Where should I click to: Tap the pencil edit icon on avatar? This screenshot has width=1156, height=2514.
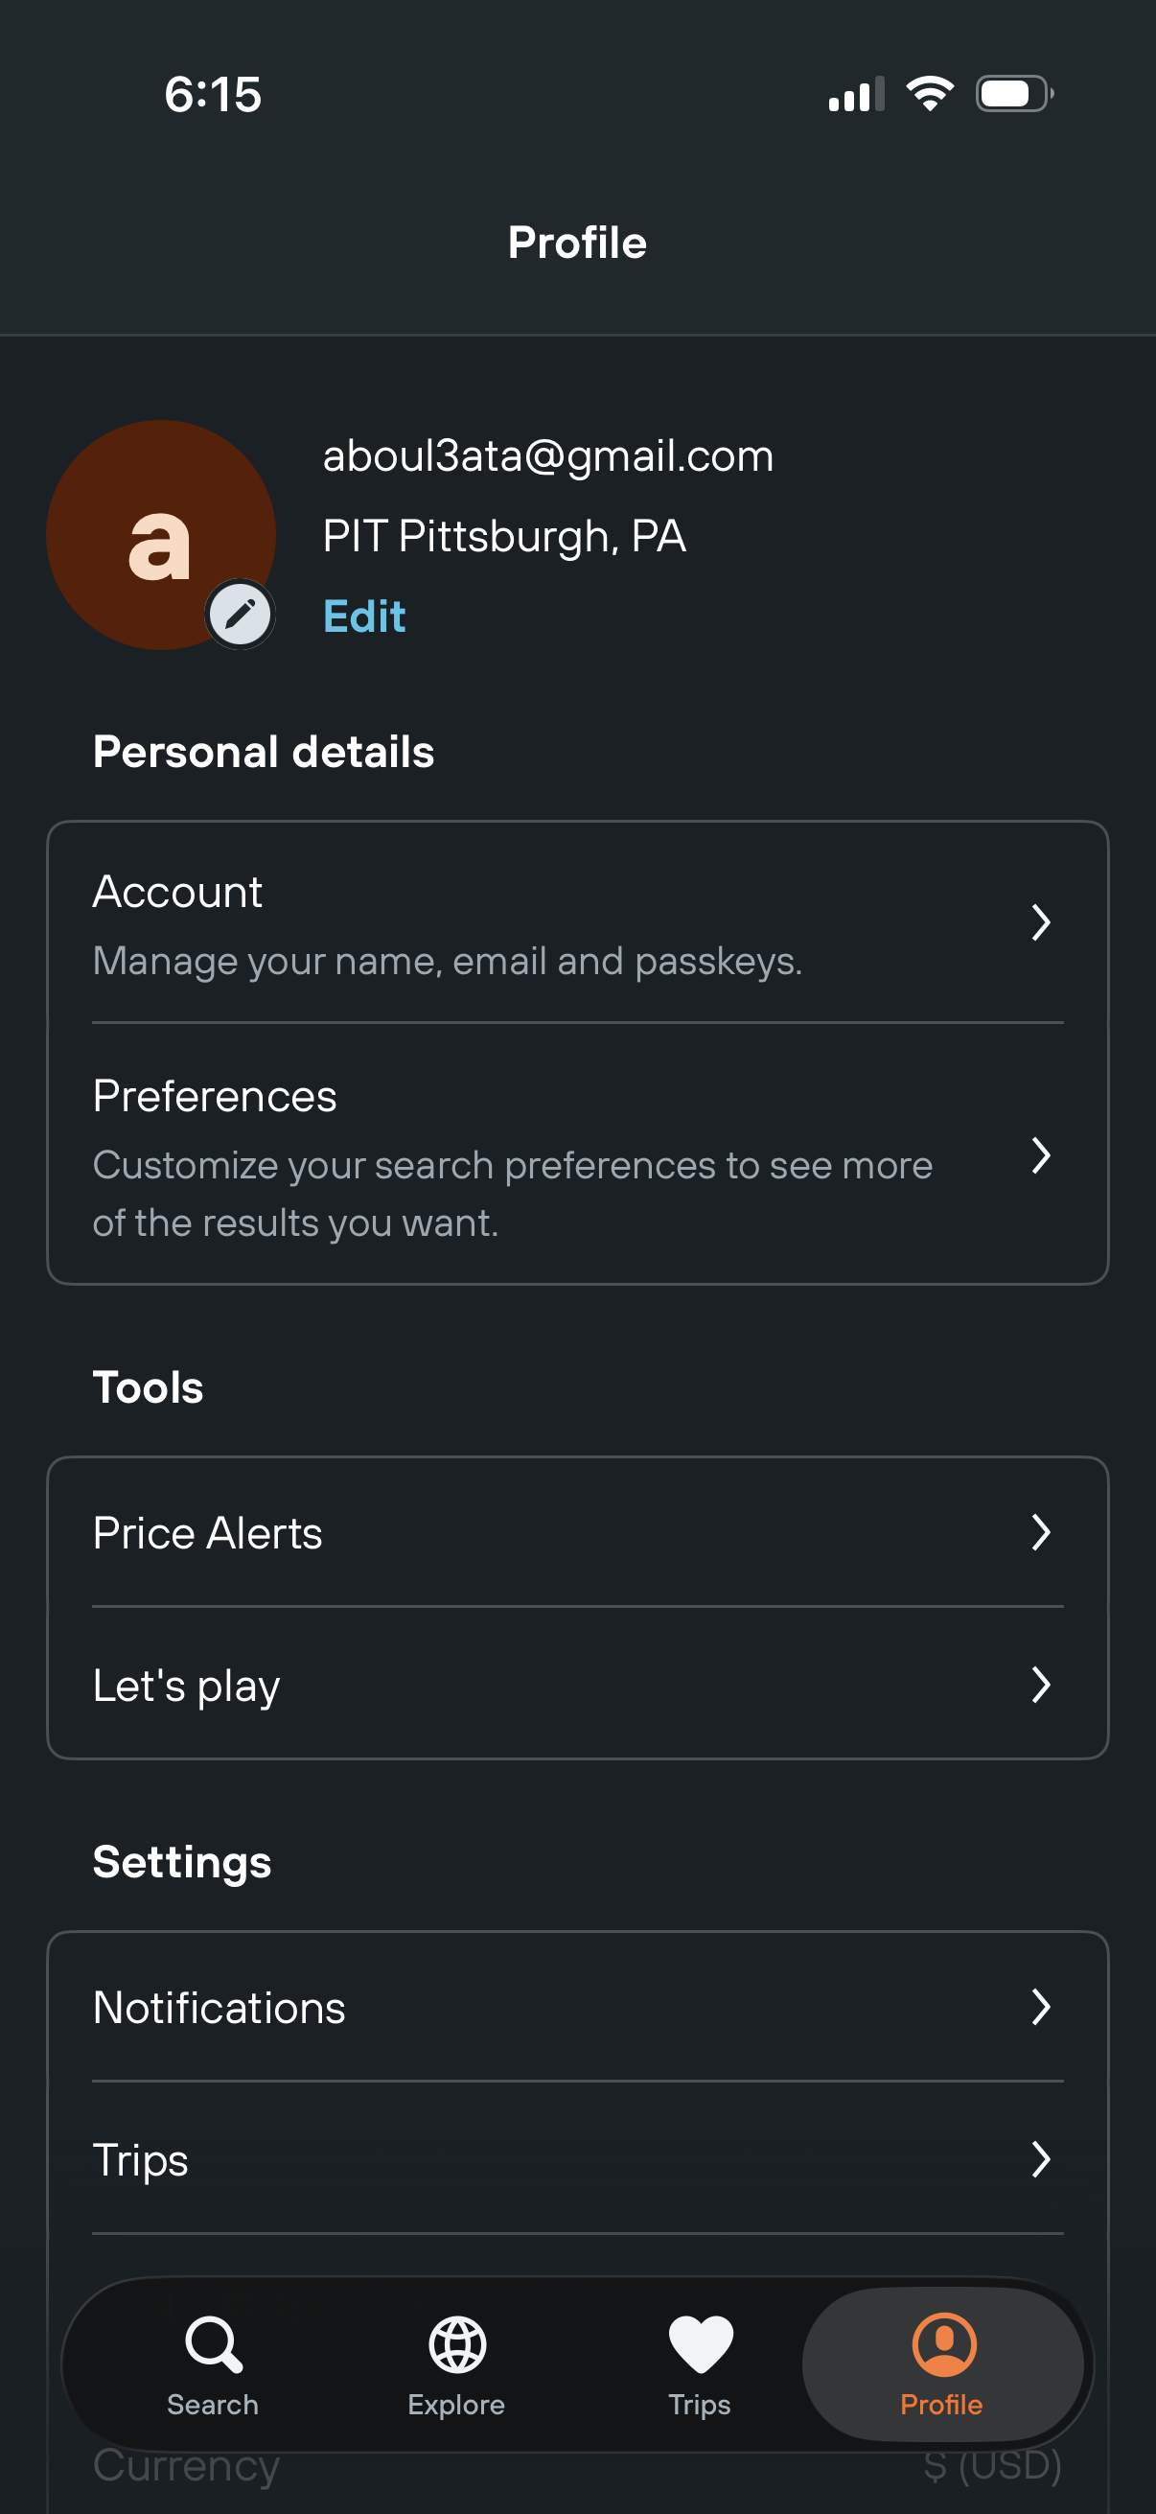click(240, 614)
